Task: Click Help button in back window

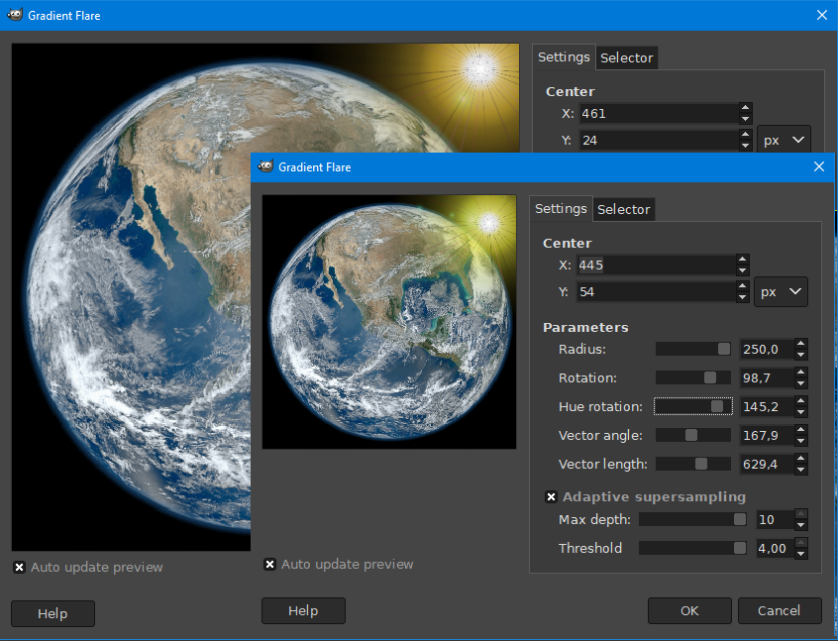Action: coord(52,613)
